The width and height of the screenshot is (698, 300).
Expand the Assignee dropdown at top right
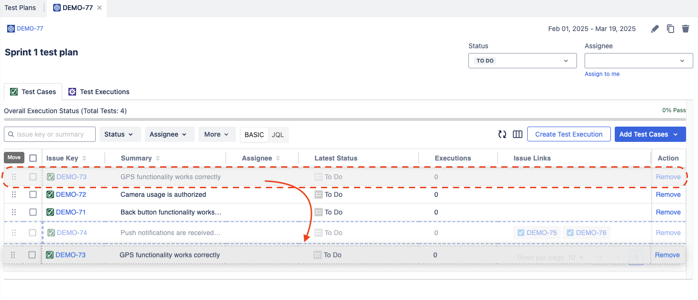[638, 61]
